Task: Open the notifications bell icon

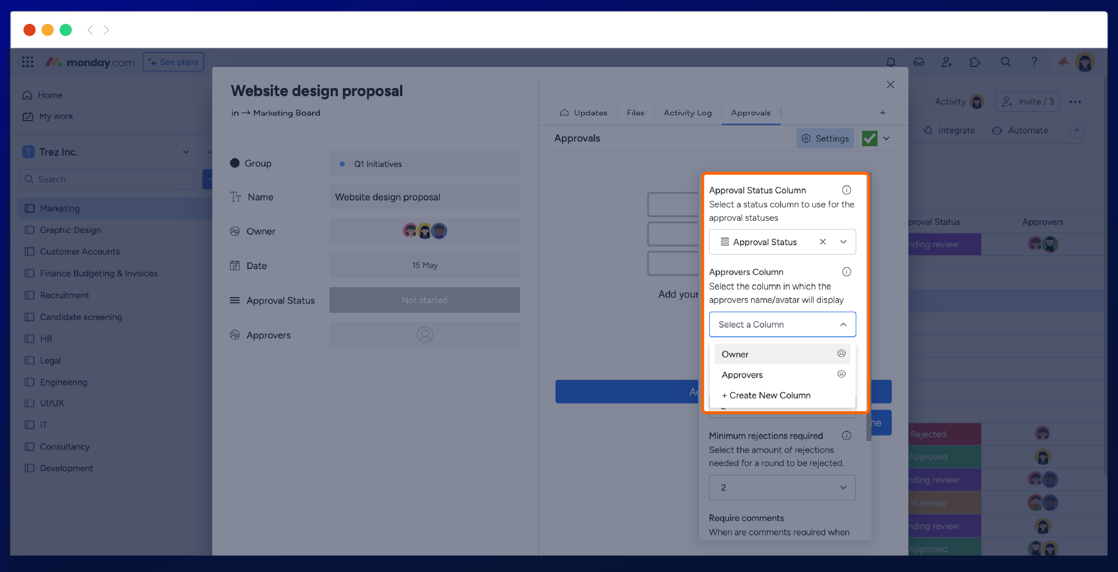Action: click(891, 62)
